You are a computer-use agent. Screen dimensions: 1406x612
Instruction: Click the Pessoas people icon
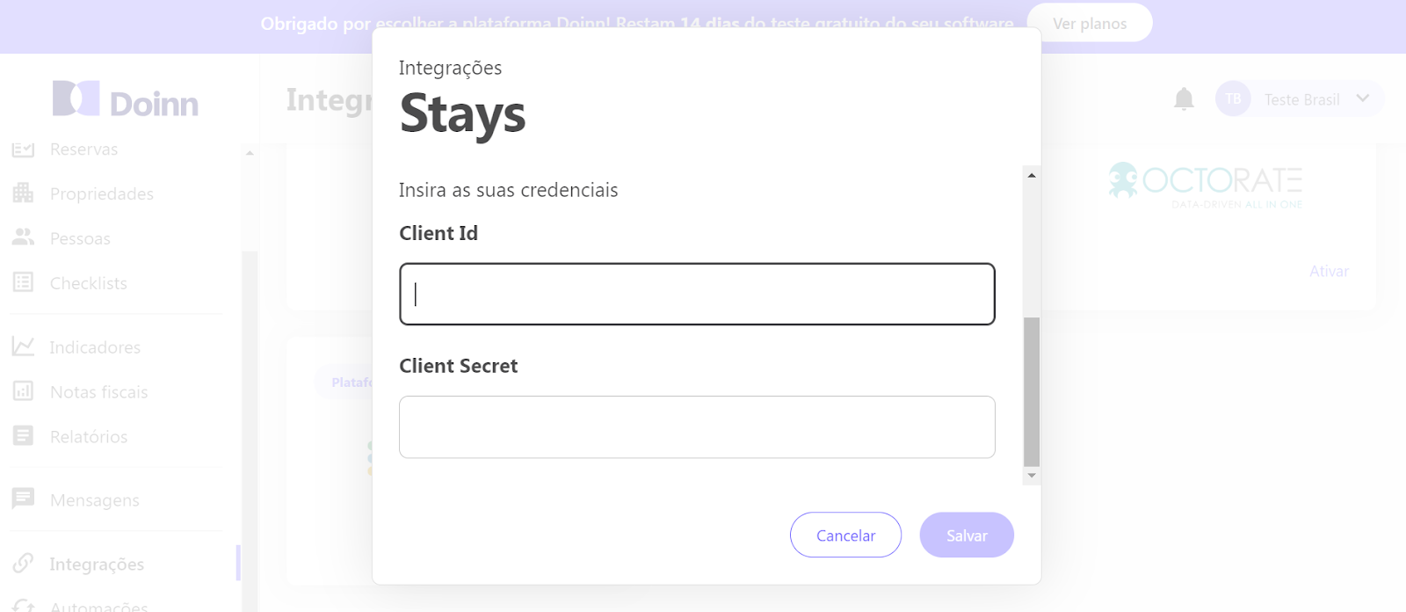(x=23, y=237)
